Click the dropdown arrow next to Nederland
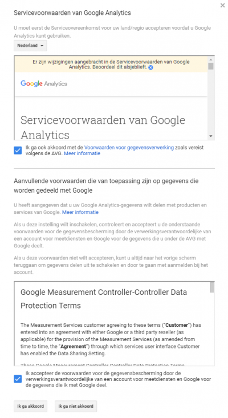228x418 pixels. pos(42,46)
